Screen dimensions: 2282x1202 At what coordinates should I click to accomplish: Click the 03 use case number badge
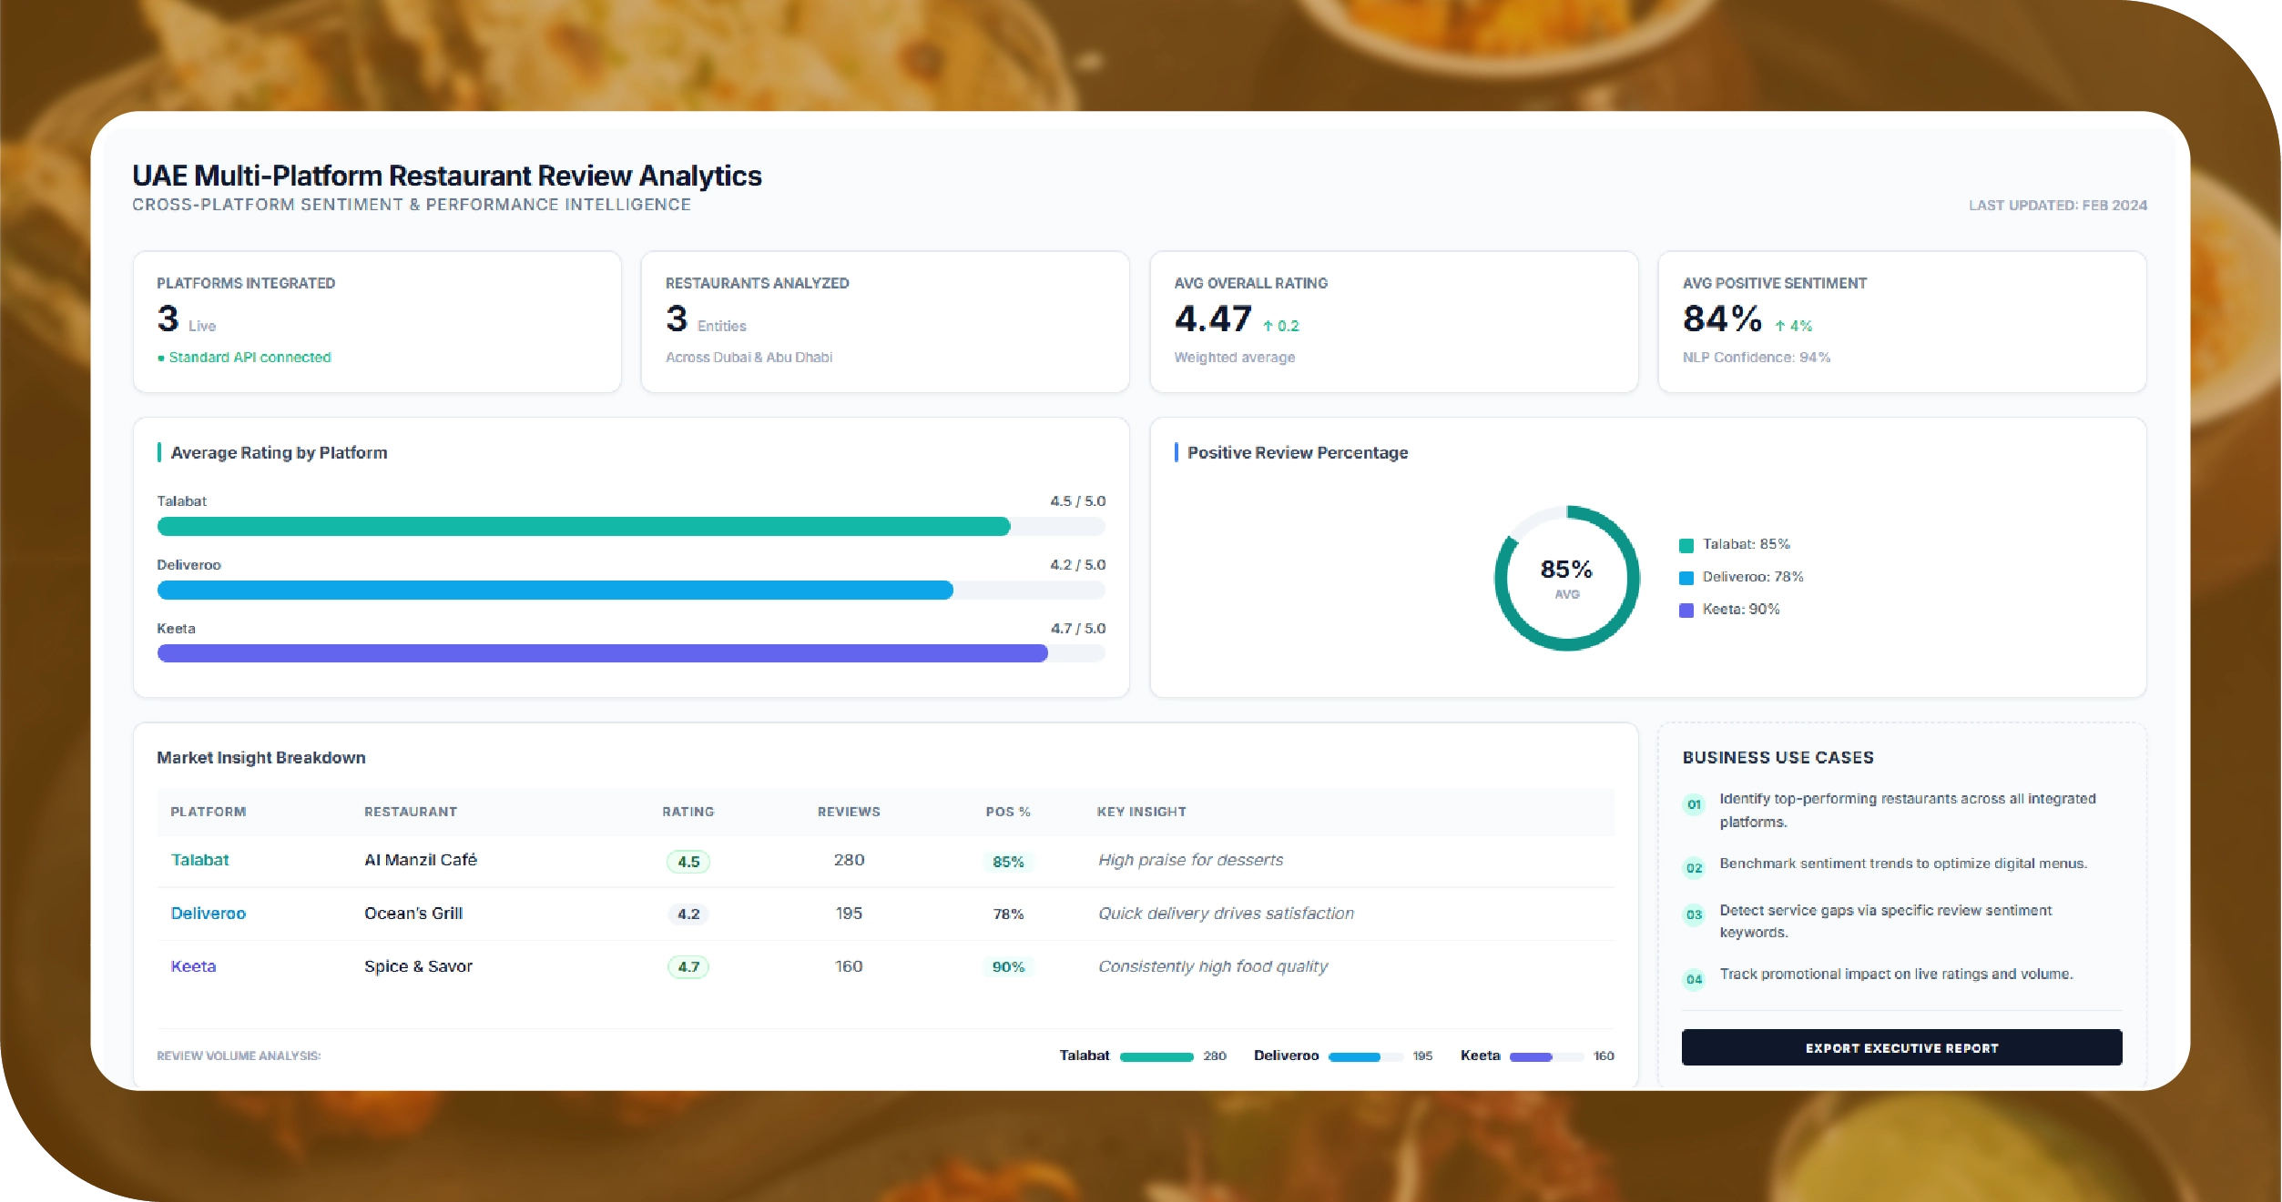1694,914
